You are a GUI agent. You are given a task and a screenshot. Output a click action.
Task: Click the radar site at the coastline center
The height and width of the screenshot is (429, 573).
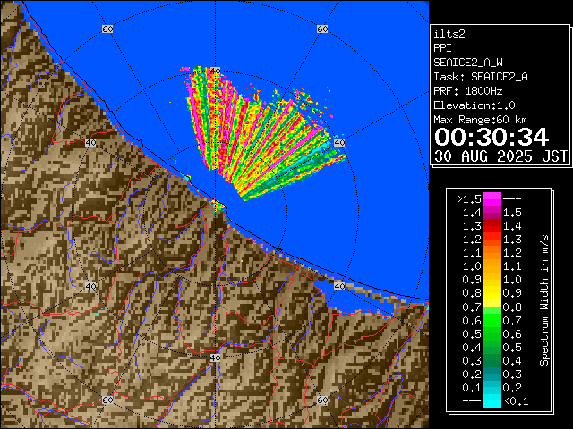[x=216, y=207]
